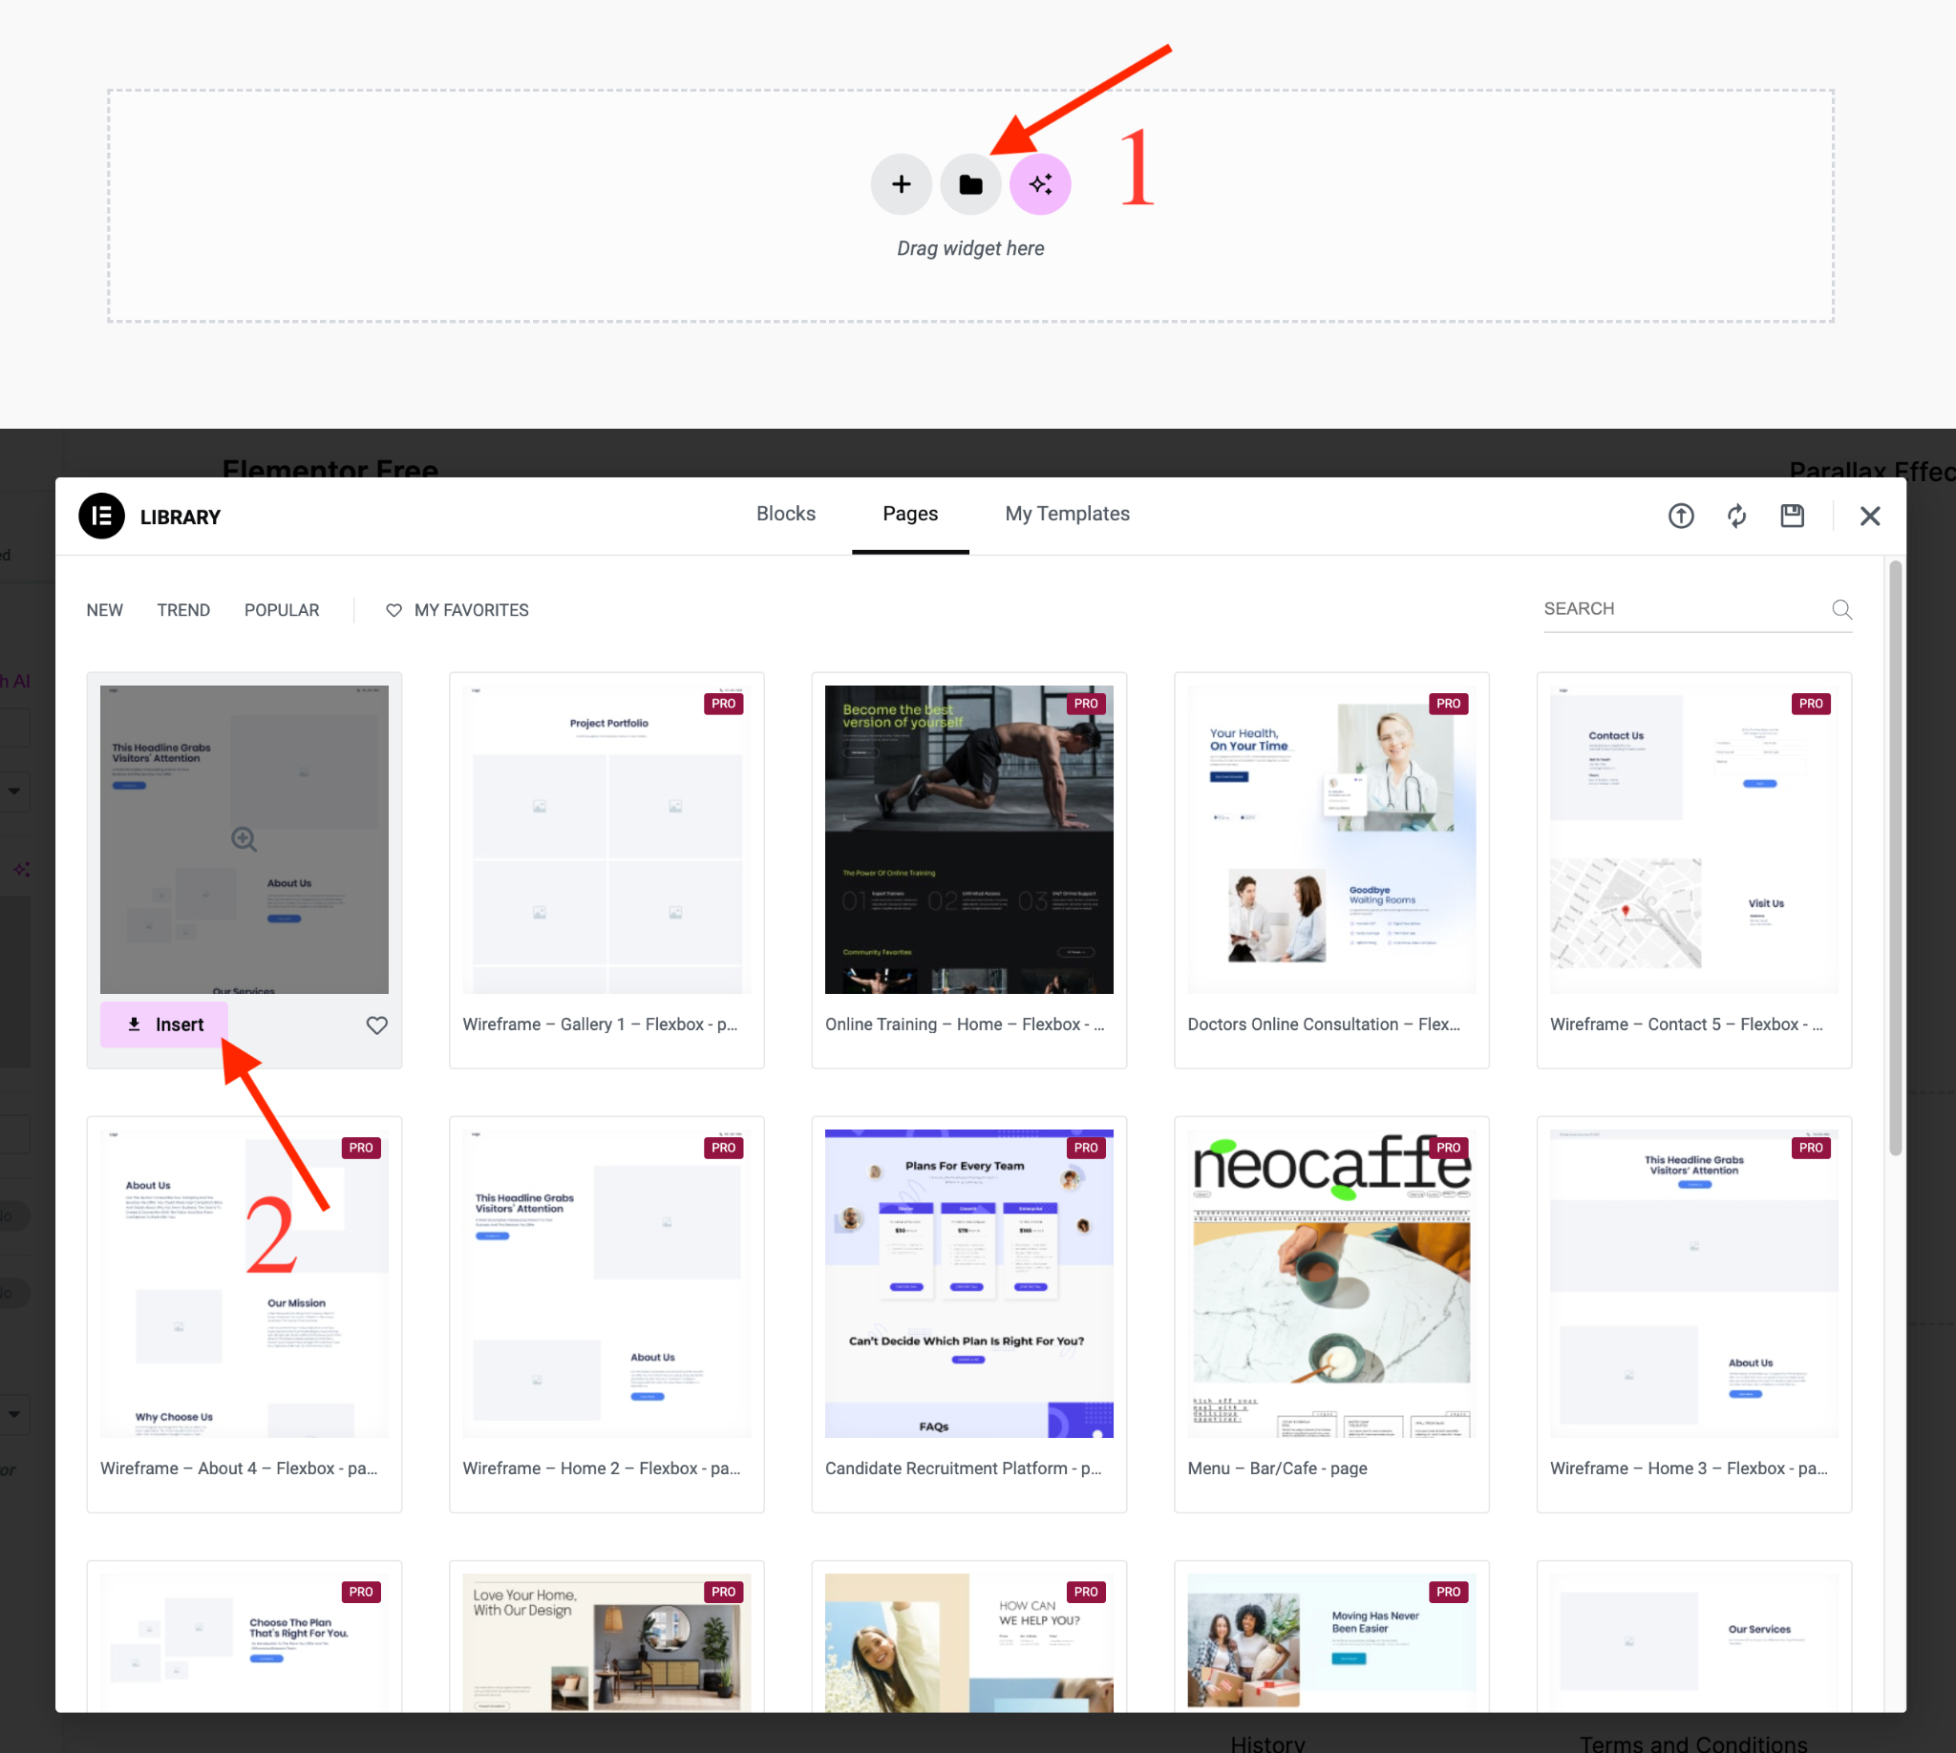Click the refresh templates sync icon

click(1736, 517)
